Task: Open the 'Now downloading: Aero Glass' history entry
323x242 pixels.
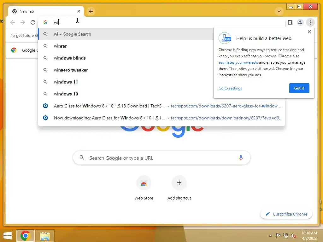Action: pyautogui.click(x=161, y=118)
